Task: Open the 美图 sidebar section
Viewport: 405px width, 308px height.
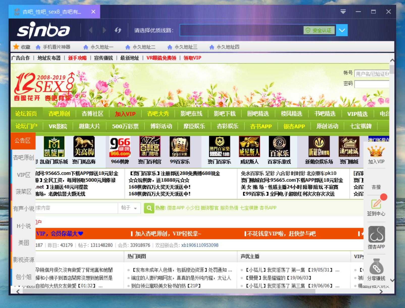Action: [23, 243]
